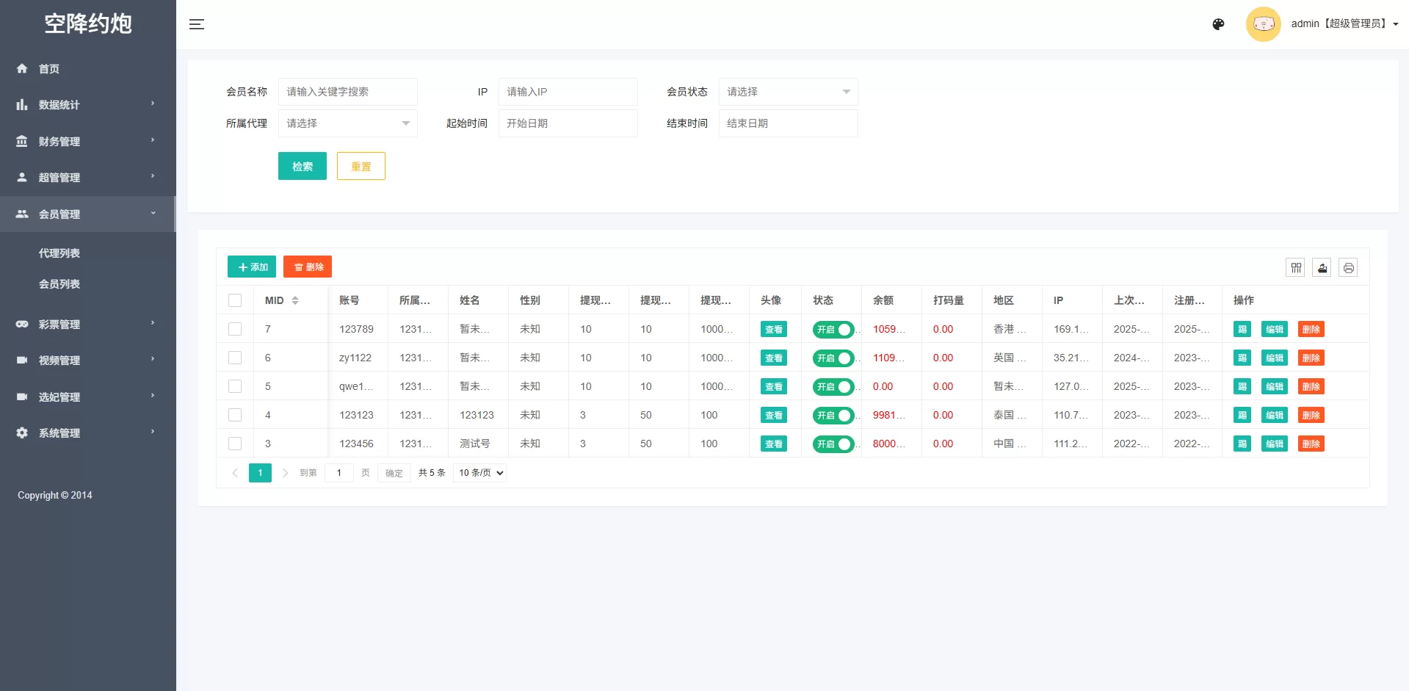Click the IP search input field
Image resolution: width=1409 pixels, height=691 pixels.
[x=568, y=92]
